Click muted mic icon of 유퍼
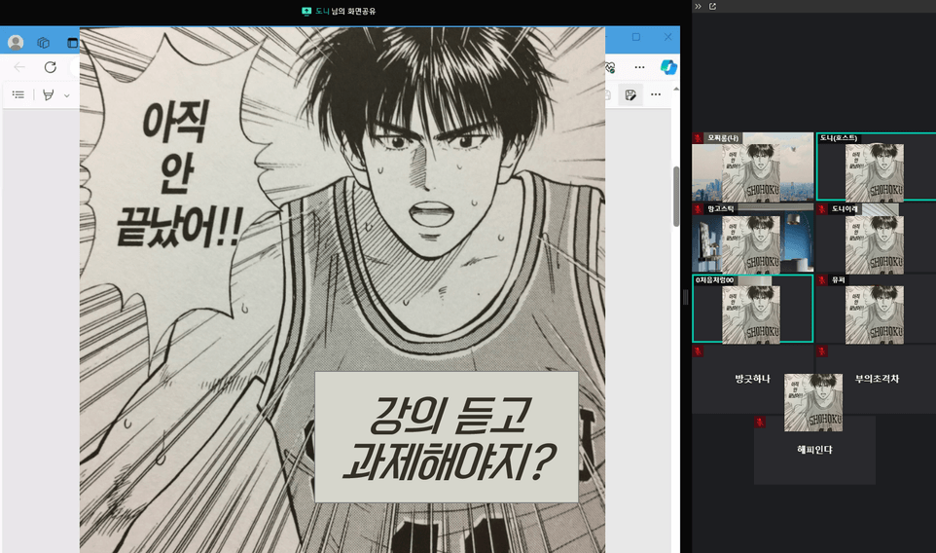This screenshot has width=936, height=553. pyautogui.click(x=822, y=280)
